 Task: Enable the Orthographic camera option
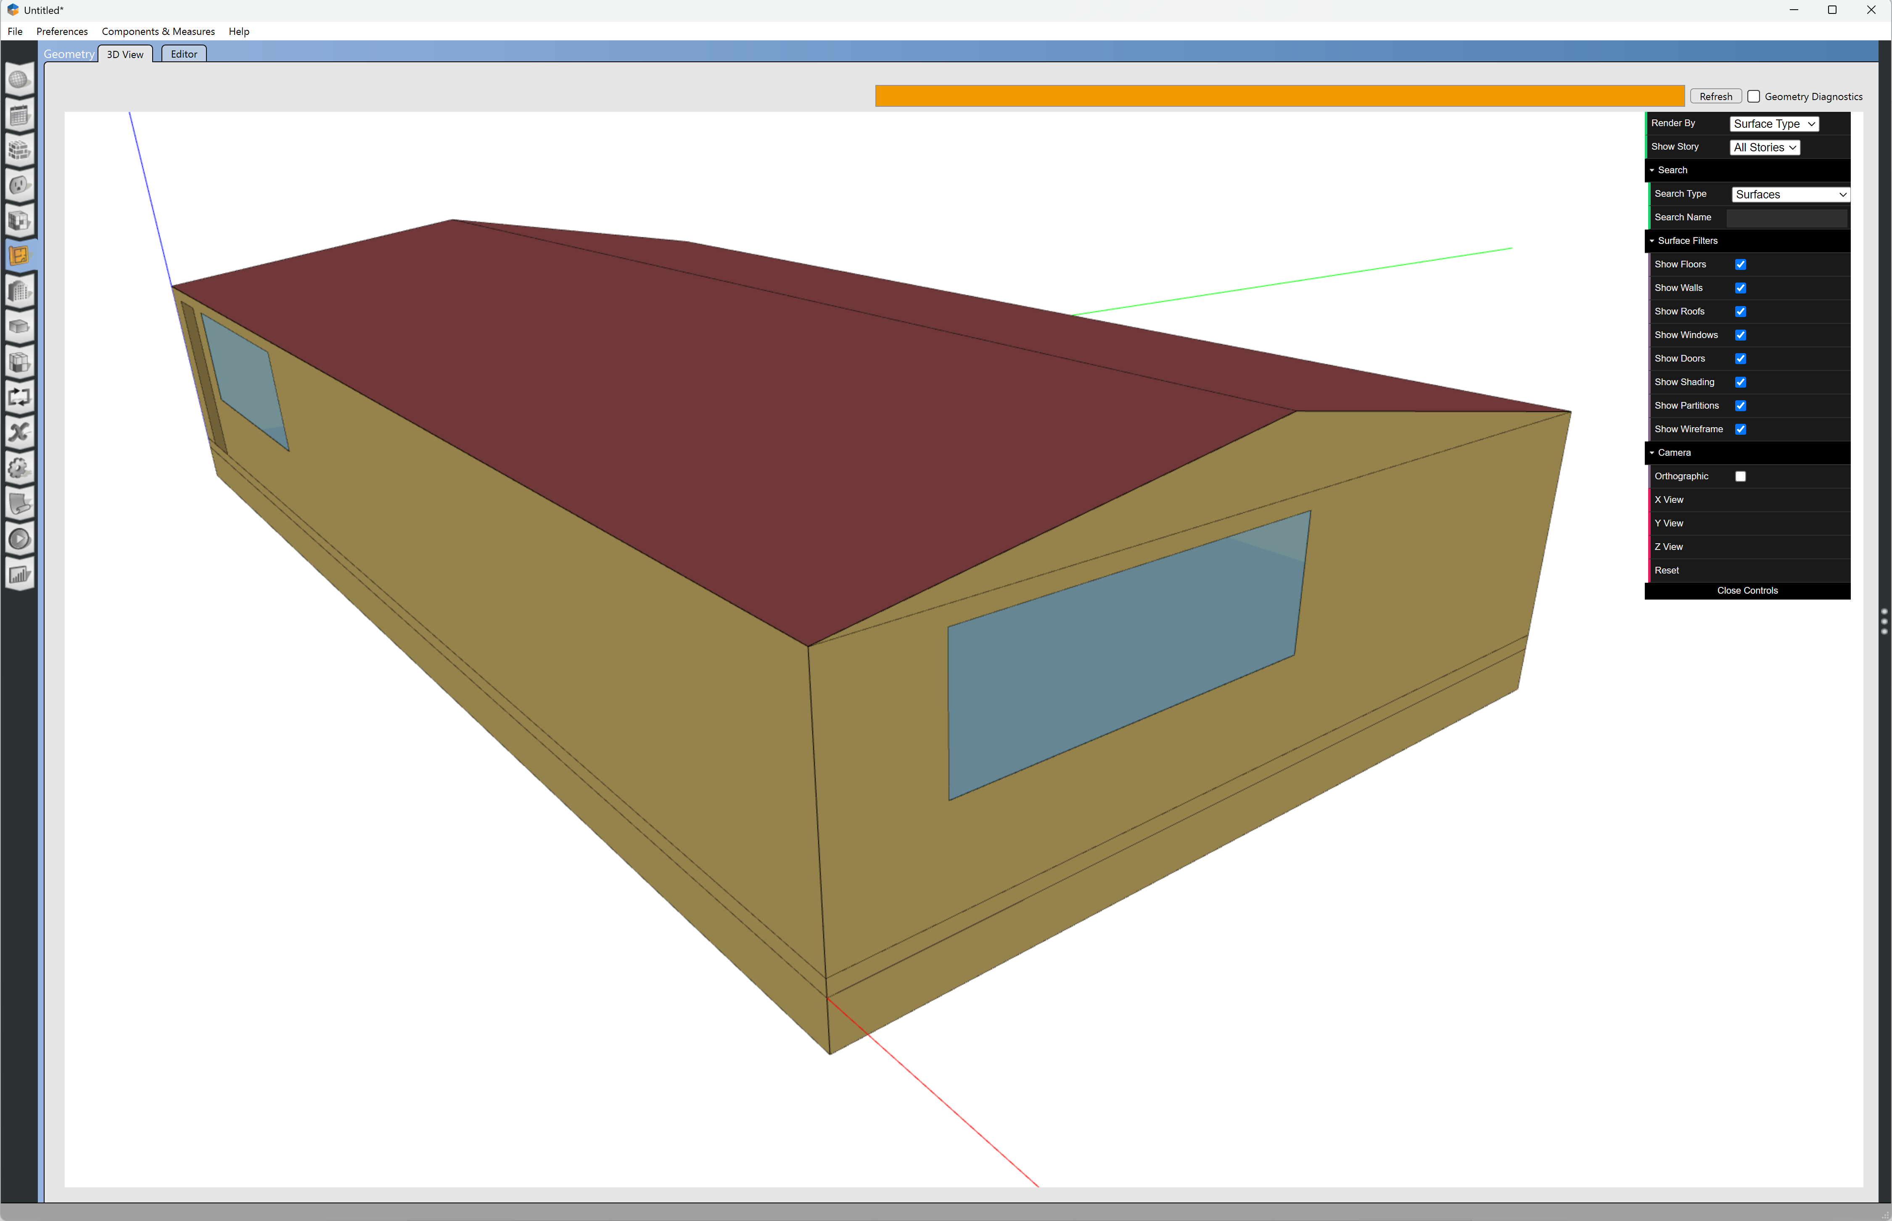(1741, 476)
